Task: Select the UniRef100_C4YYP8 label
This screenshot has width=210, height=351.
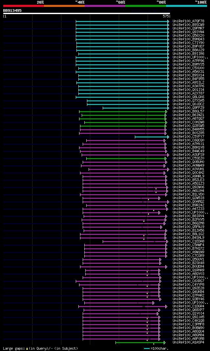Action: click(x=188, y=285)
